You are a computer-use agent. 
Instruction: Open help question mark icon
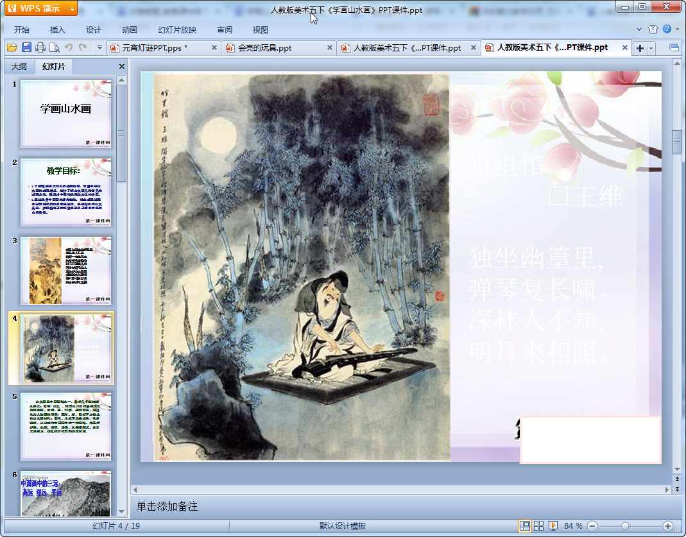pos(667,30)
